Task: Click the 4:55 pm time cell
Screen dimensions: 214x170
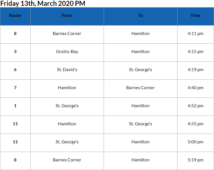Action: pos(195,124)
